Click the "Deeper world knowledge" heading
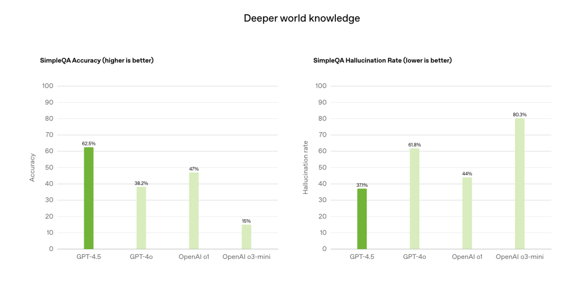 (x=302, y=18)
